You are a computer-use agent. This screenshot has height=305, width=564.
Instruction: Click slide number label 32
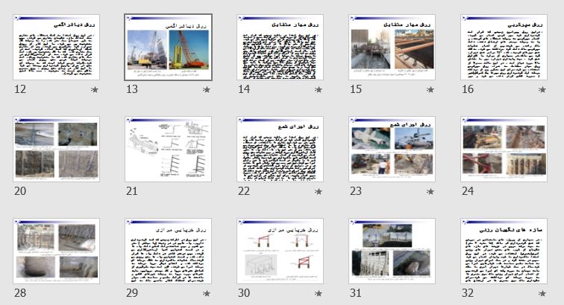[468, 293]
